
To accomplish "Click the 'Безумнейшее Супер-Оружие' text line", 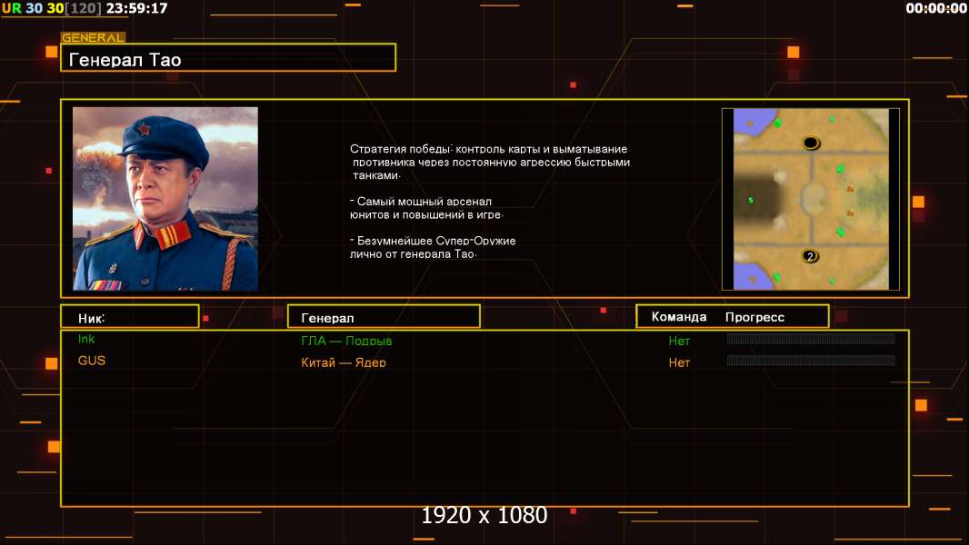I will coord(433,241).
